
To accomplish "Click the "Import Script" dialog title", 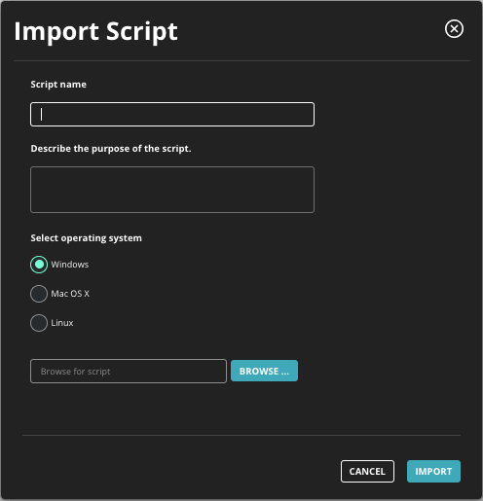I will click(95, 31).
